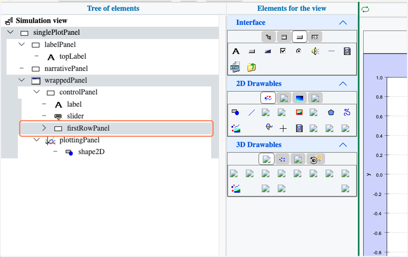This screenshot has width=408, height=257.
Task: Switch to the button controls tab under Interface
Action: (300, 37)
